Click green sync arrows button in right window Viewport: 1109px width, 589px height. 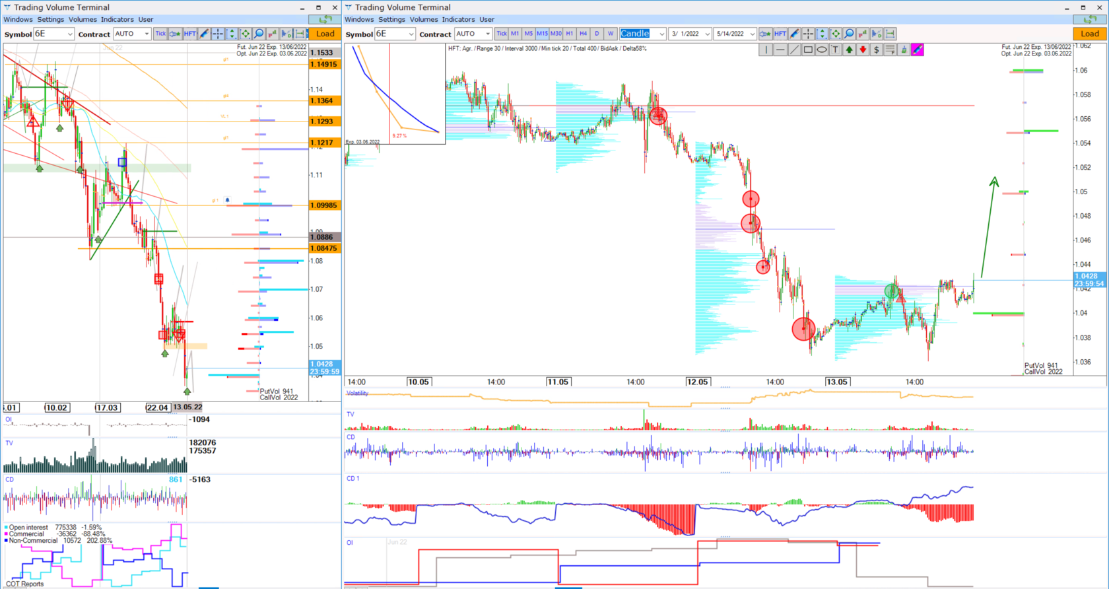(x=1090, y=19)
